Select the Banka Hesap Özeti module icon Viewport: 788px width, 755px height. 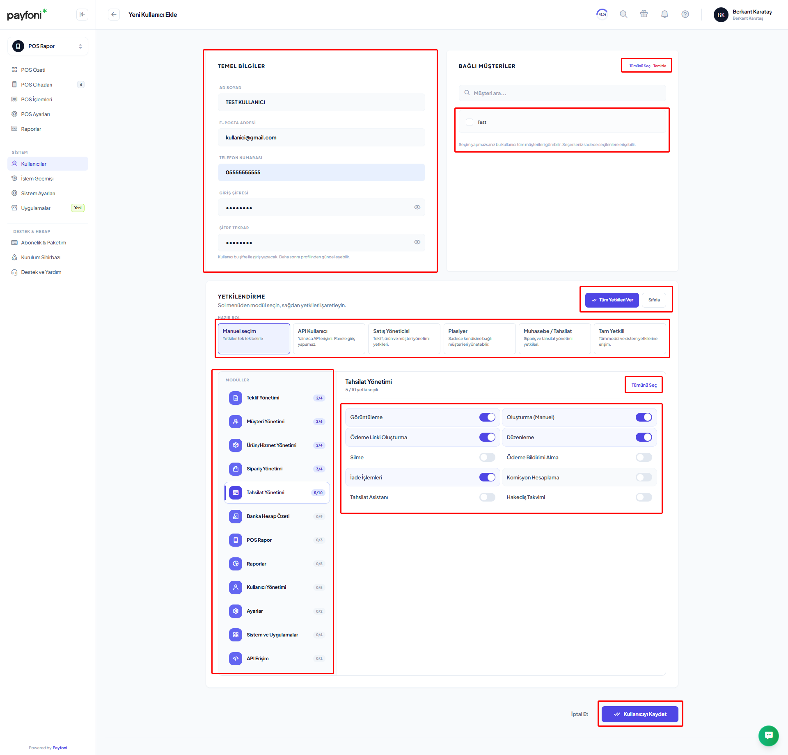point(236,516)
